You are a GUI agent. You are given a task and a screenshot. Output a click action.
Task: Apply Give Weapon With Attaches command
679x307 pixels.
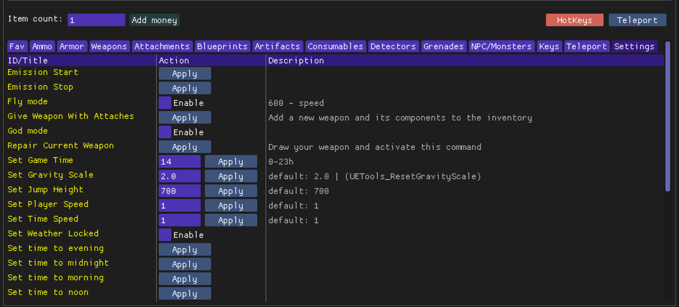click(184, 117)
